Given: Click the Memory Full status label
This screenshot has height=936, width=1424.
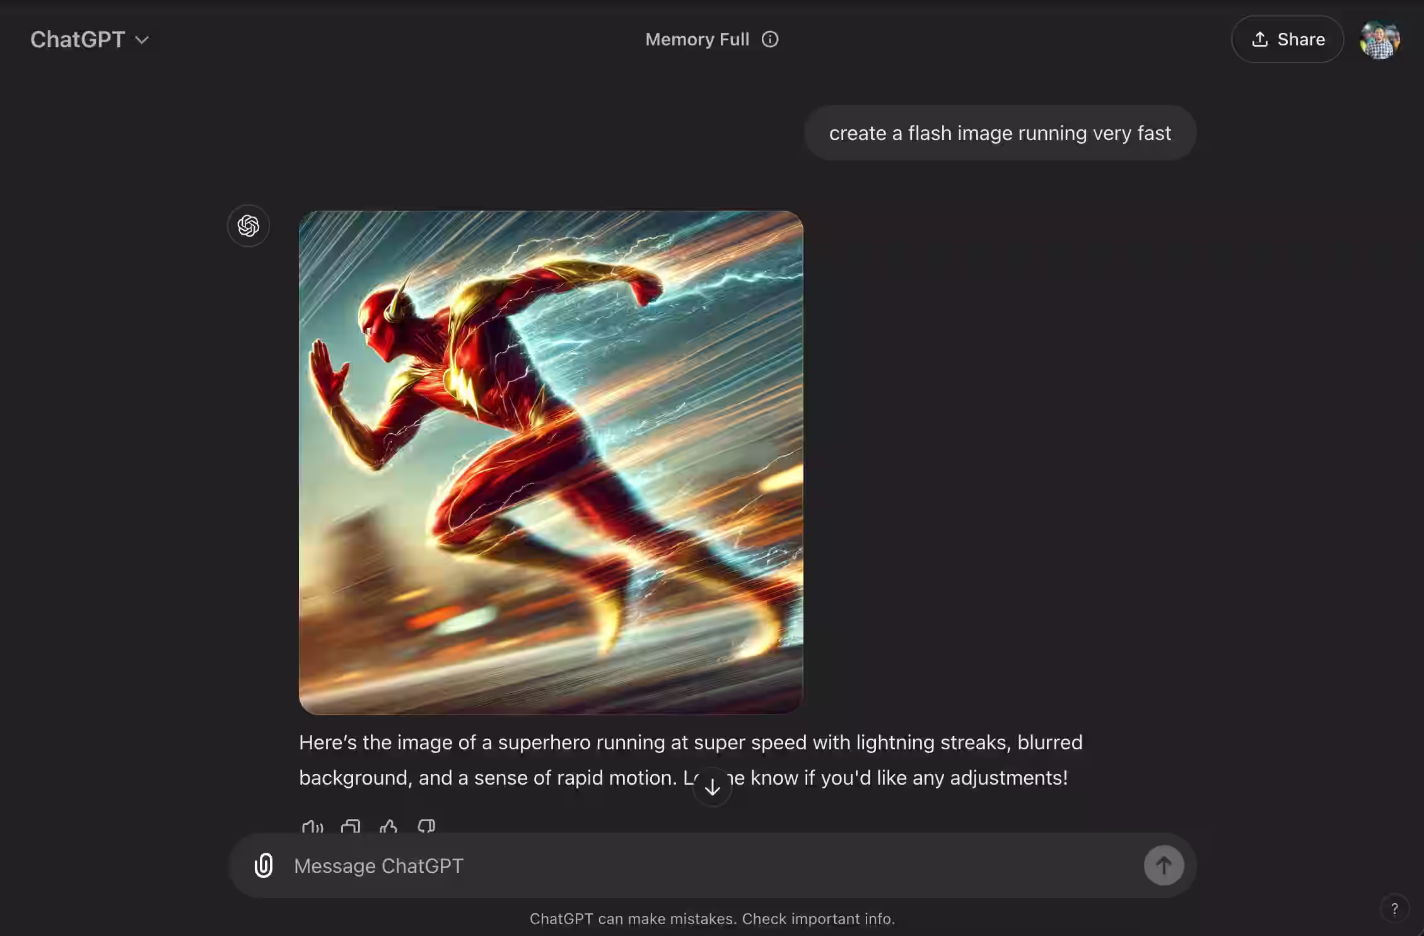Looking at the screenshot, I should 697,38.
